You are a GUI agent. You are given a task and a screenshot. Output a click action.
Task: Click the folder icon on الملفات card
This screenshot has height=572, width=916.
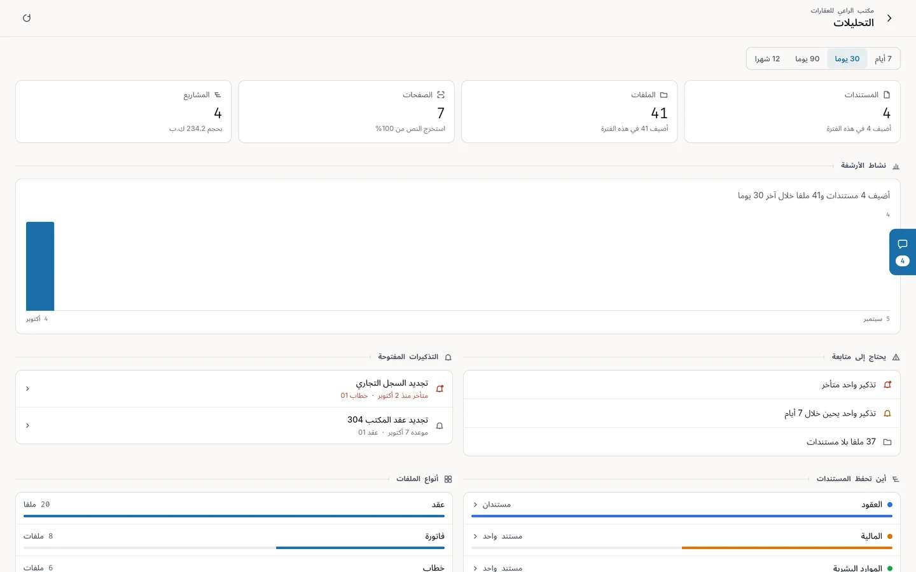coord(663,95)
